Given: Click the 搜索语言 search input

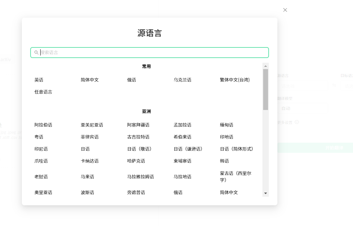Looking at the screenshot, I should pos(150,53).
